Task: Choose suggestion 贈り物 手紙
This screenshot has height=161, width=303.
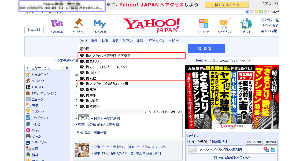Action: [x=132, y=95]
